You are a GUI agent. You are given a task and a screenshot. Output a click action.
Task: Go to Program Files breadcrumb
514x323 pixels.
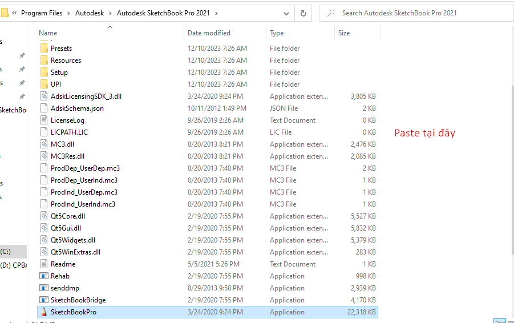coord(42,13)
